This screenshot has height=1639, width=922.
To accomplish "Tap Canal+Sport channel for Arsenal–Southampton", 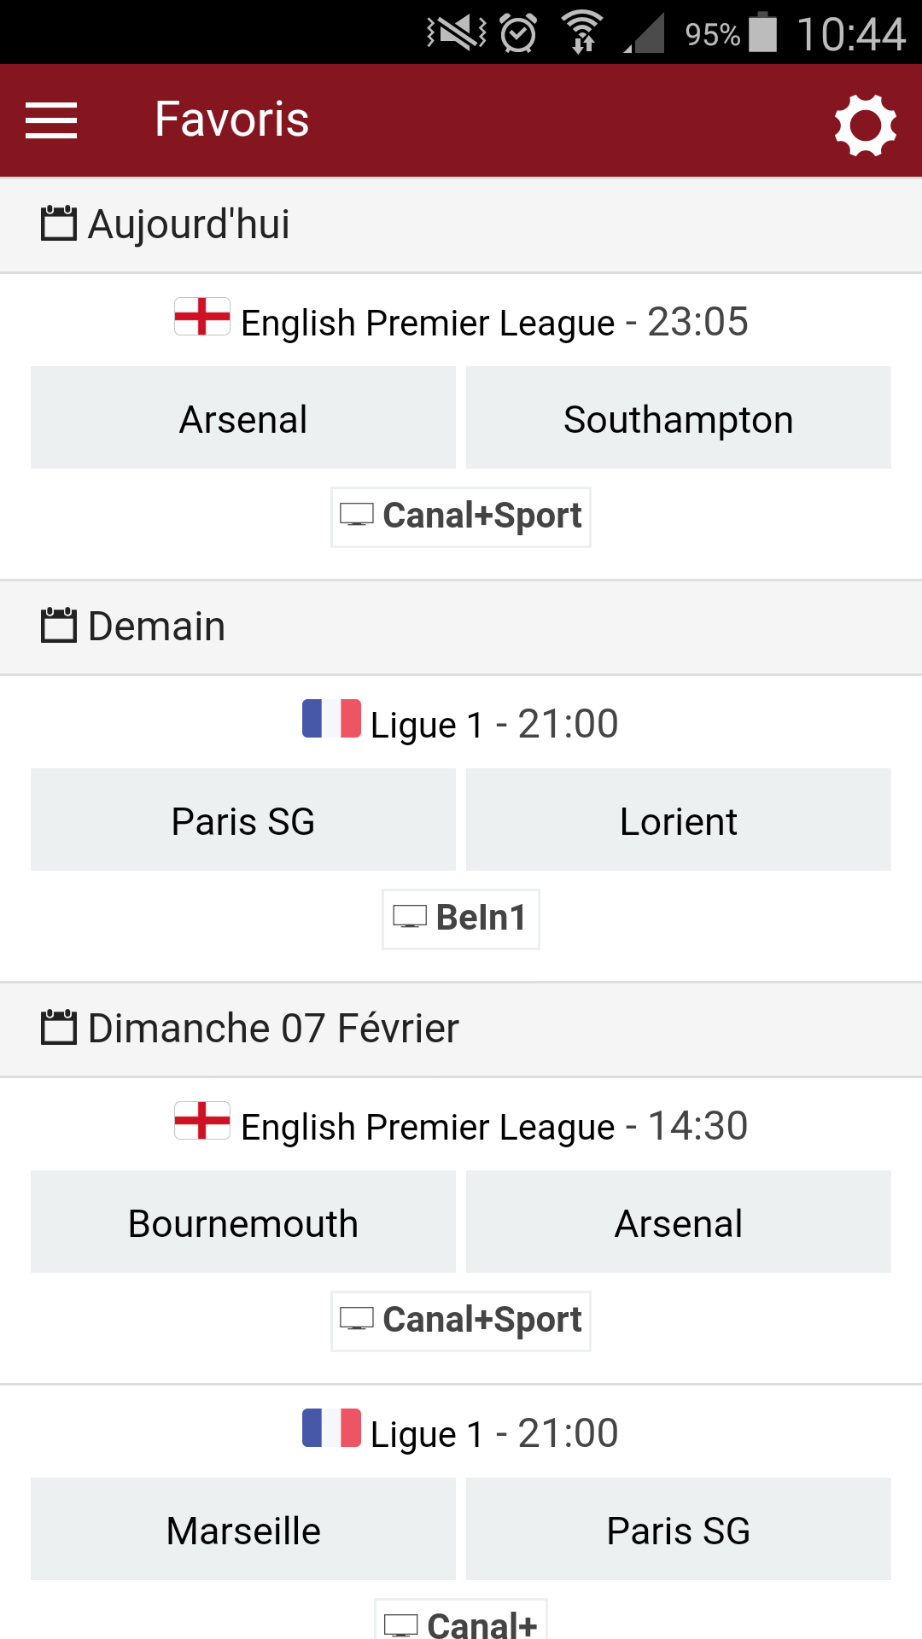I will 461,516.
